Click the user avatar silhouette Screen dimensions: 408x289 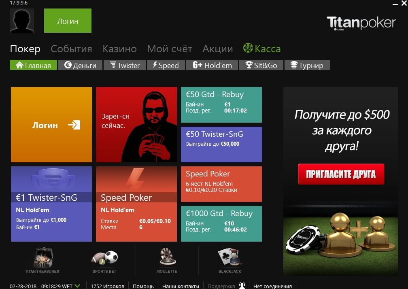coord(22,21)
